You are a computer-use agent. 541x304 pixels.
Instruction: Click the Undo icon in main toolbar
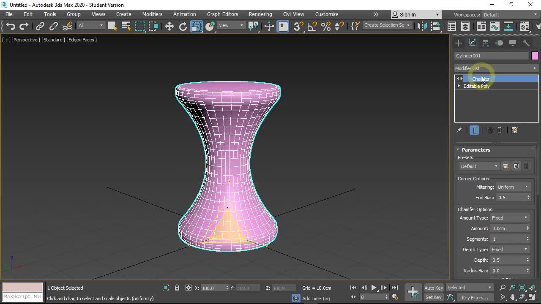[10, 26]
